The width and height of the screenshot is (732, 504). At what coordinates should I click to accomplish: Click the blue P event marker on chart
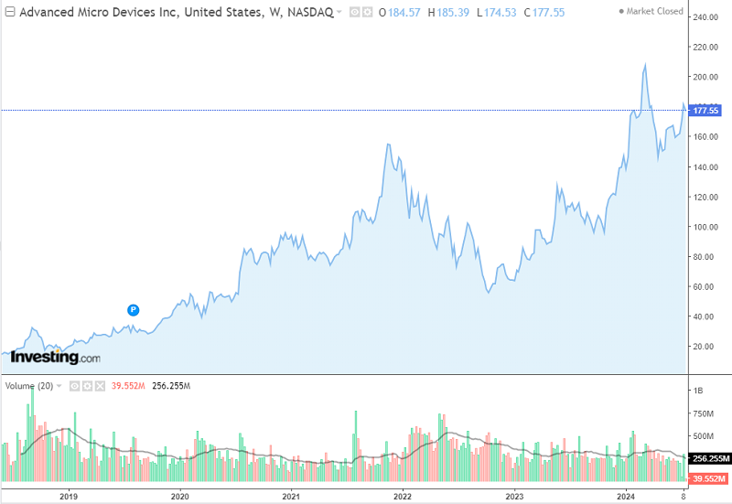pyautogui.click(x=133, y=310)
